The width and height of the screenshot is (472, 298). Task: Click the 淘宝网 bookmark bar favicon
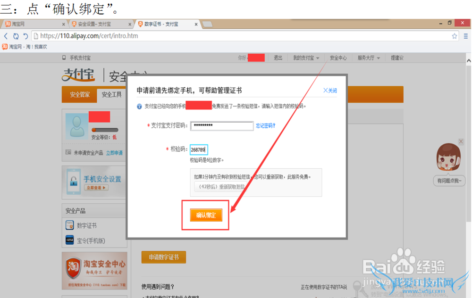tap(5, 47)
